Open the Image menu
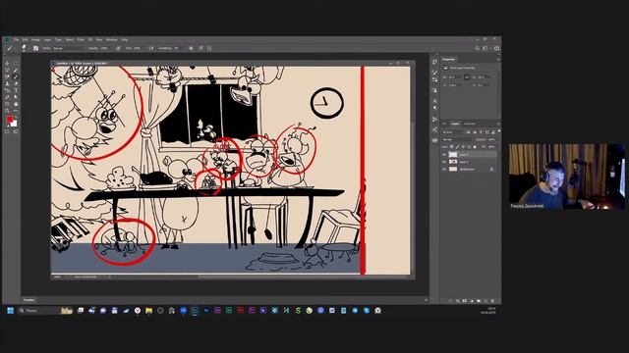Screen dimensions: 629x353 coord(35,39)
